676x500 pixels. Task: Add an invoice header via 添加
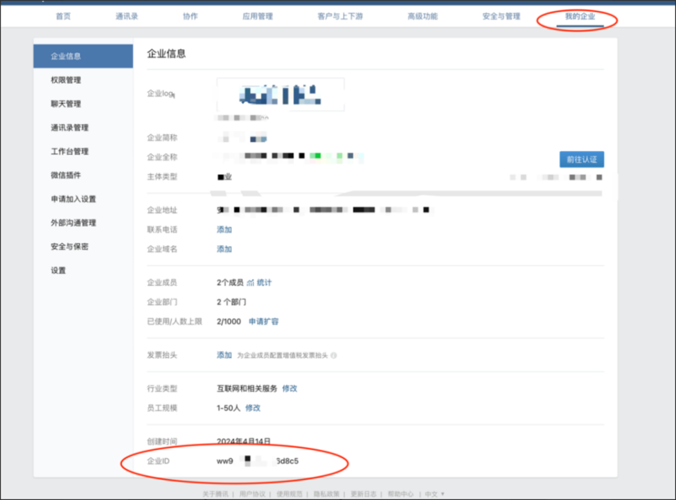click(224, 355)
